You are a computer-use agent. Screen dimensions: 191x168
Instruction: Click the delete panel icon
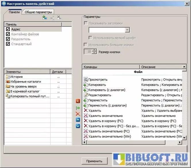(59, 18)
